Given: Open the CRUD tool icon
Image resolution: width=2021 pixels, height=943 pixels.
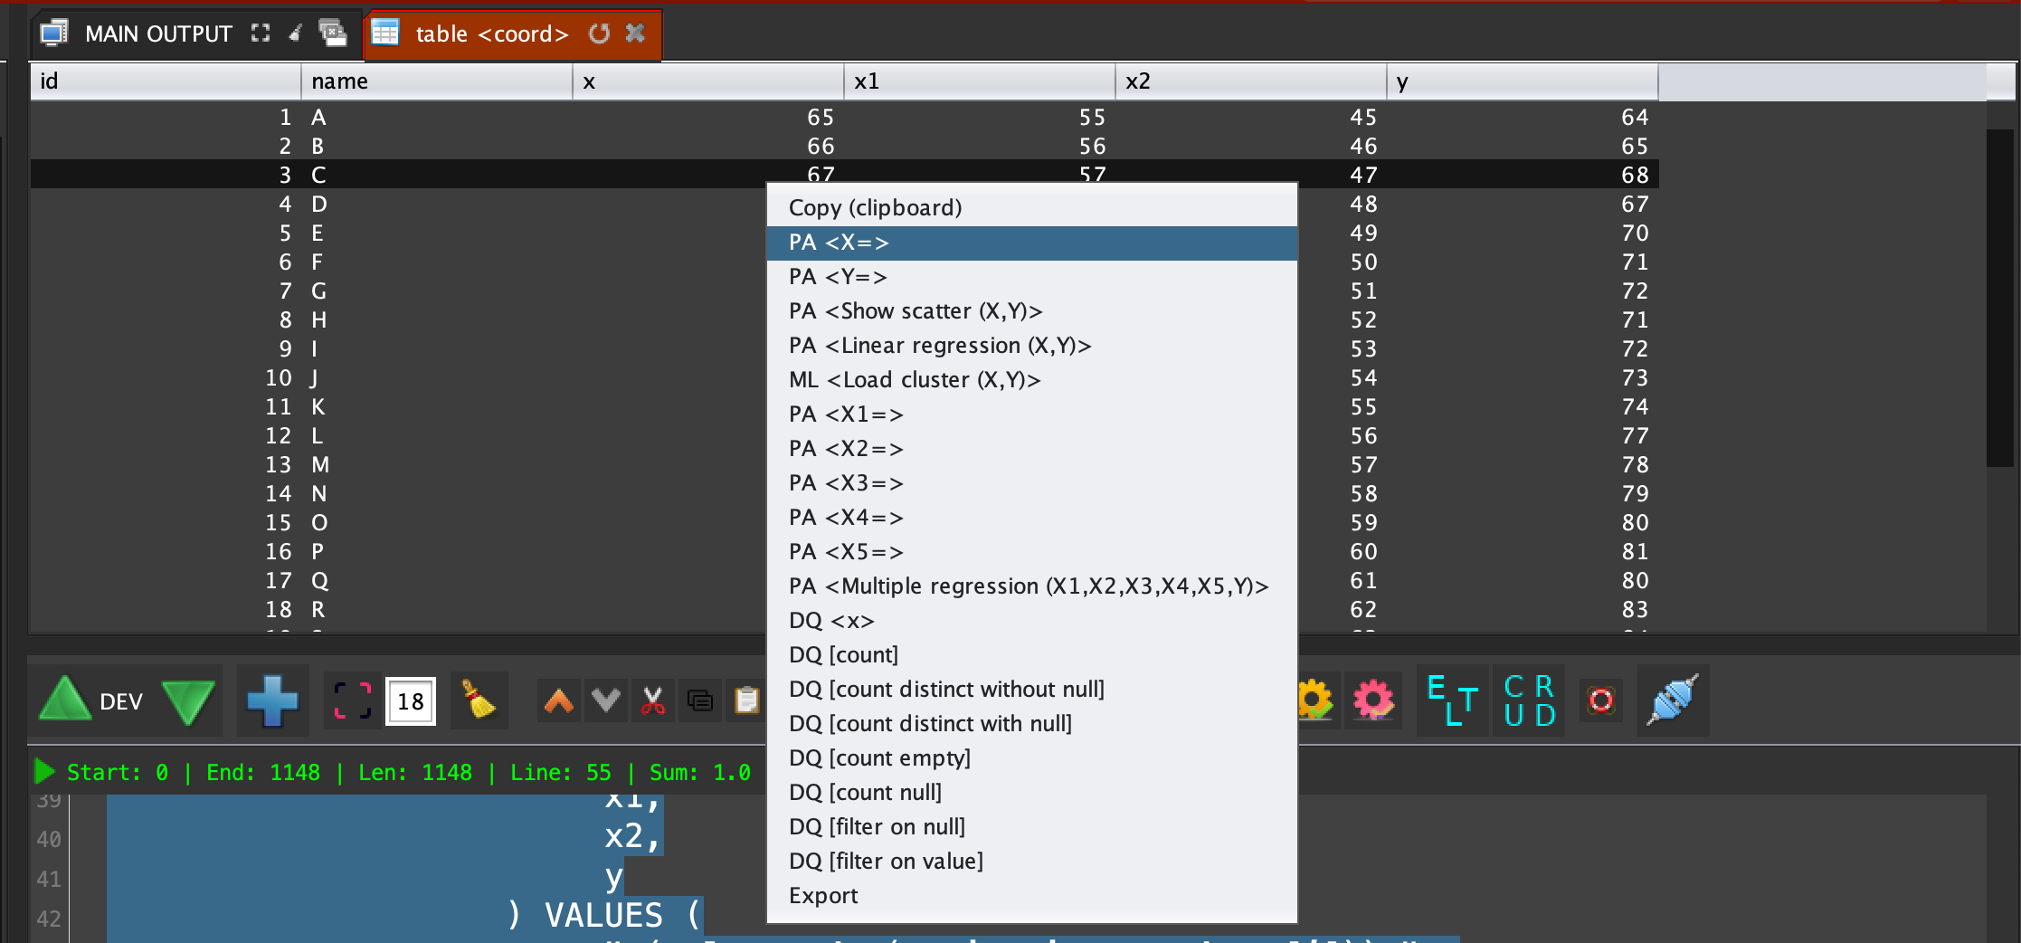Looking at the screenshot, I should click(1529, 700).
